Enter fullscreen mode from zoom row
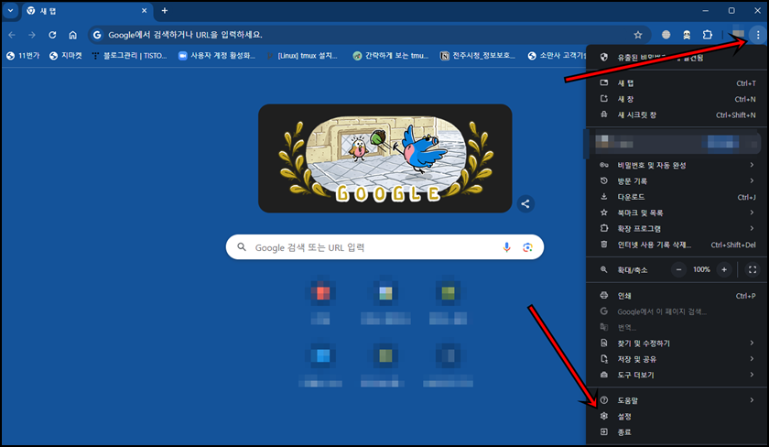The width and height of the screenshot is (769, 447). tap(753, 269)
